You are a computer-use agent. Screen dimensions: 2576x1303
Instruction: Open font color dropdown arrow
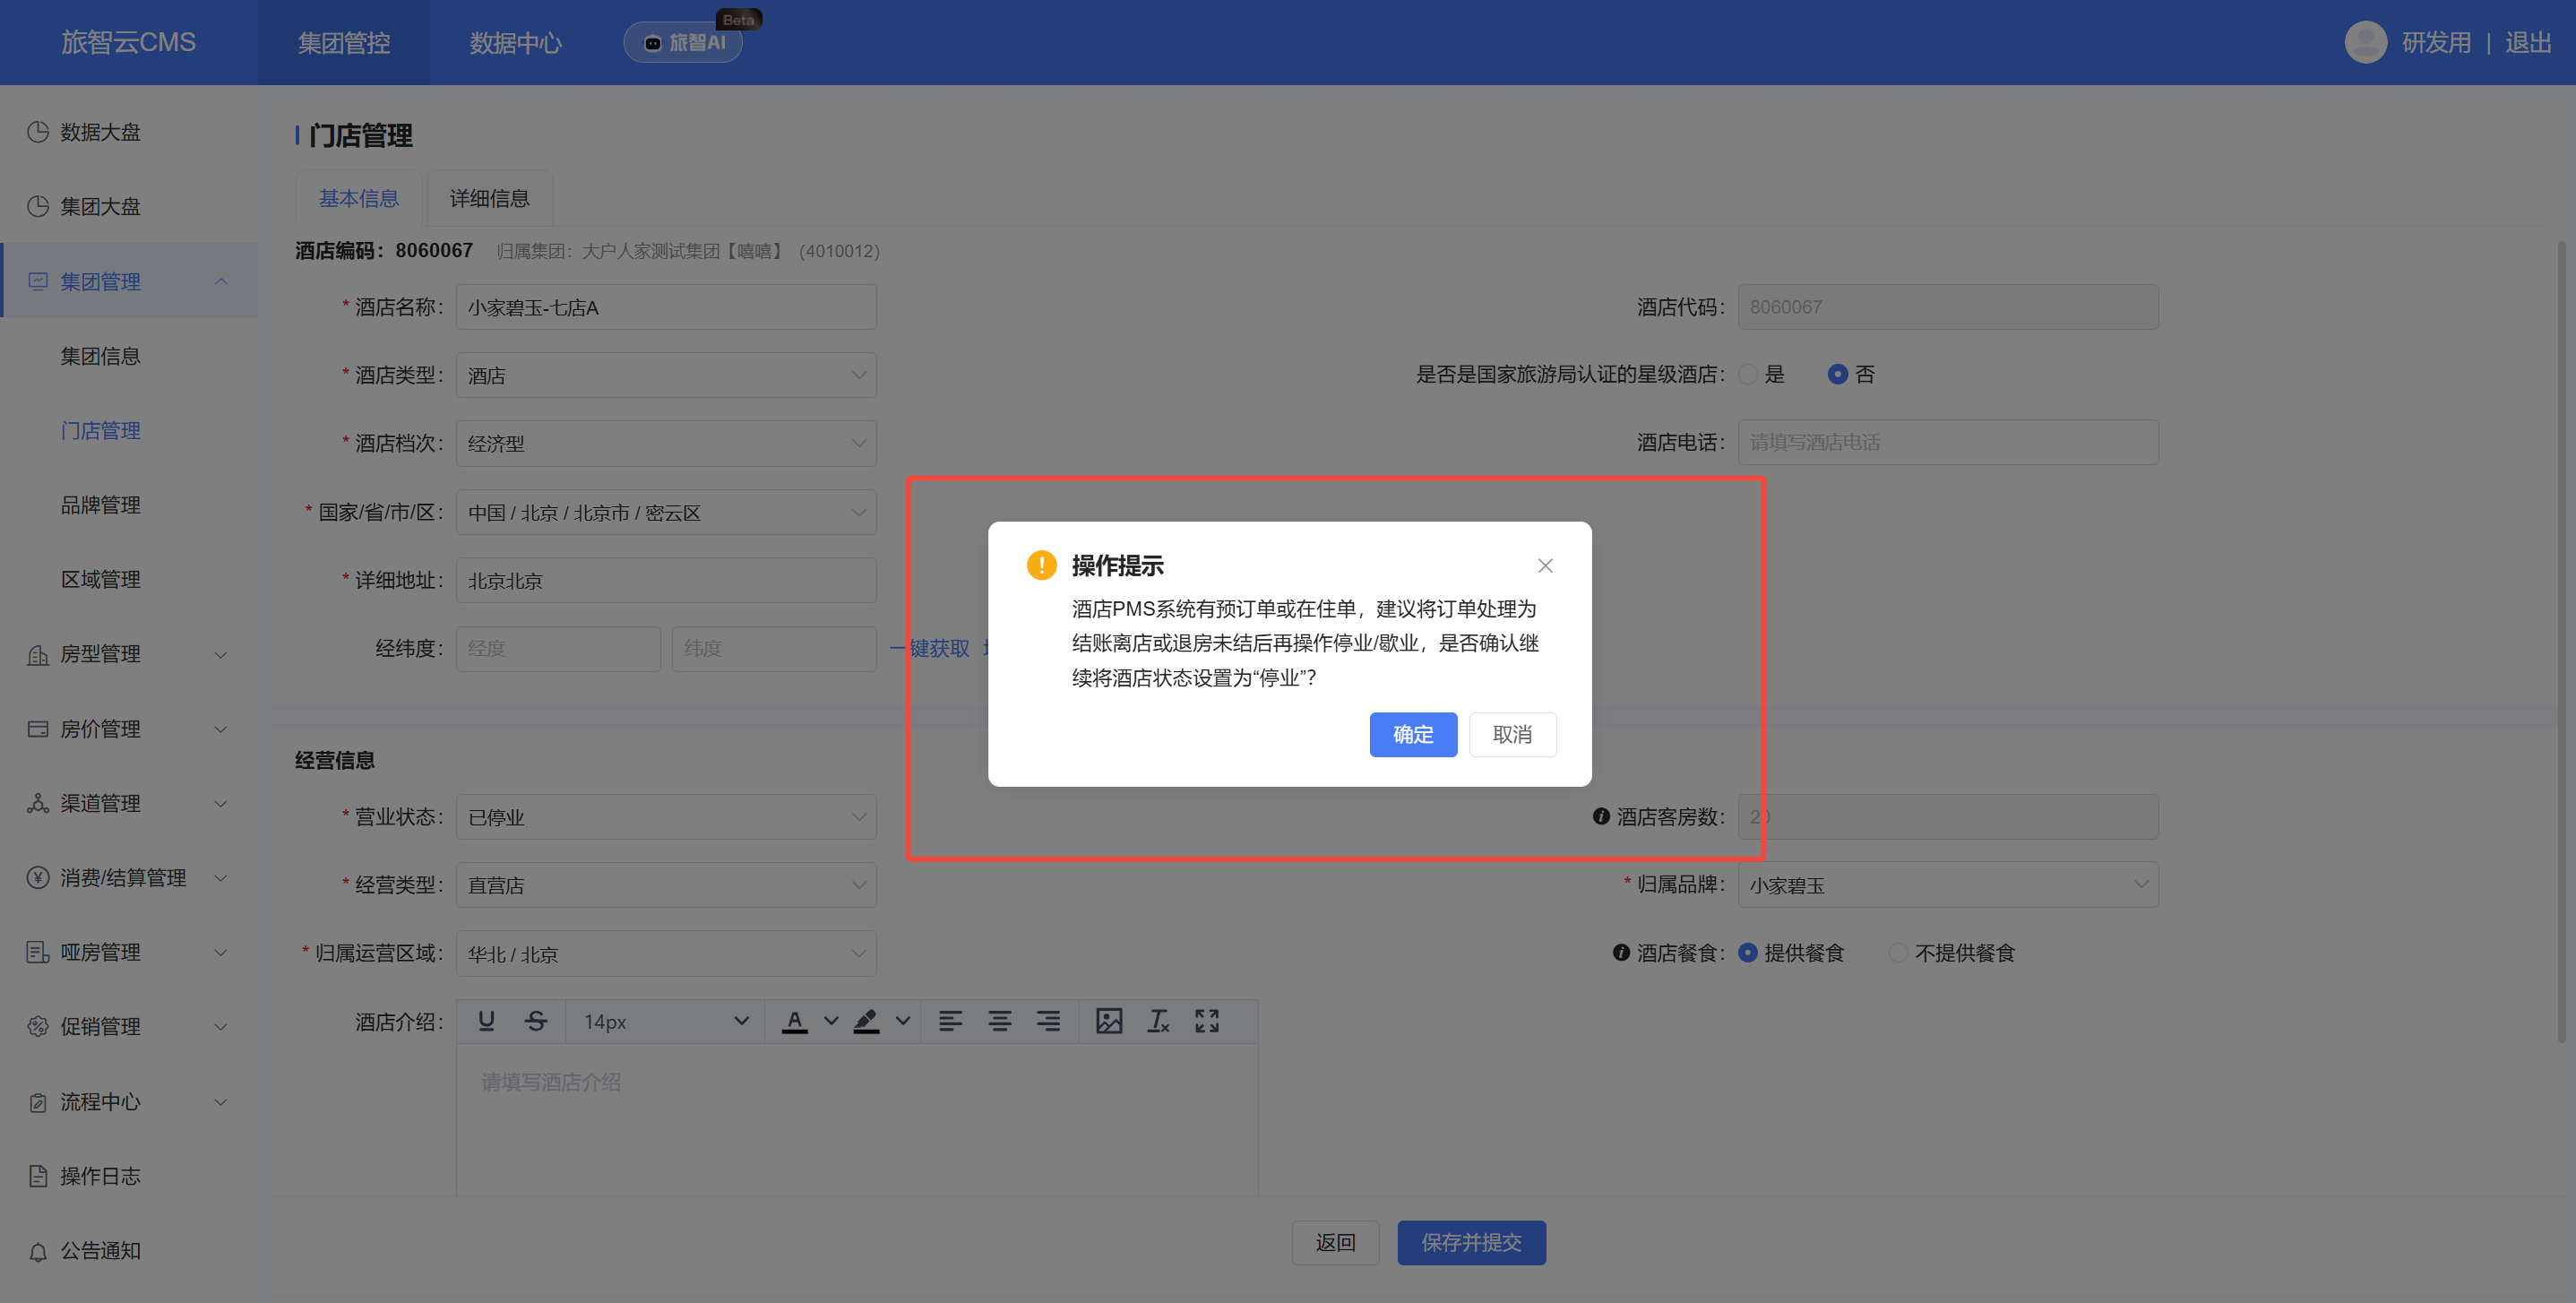[x=830, y=1021]
